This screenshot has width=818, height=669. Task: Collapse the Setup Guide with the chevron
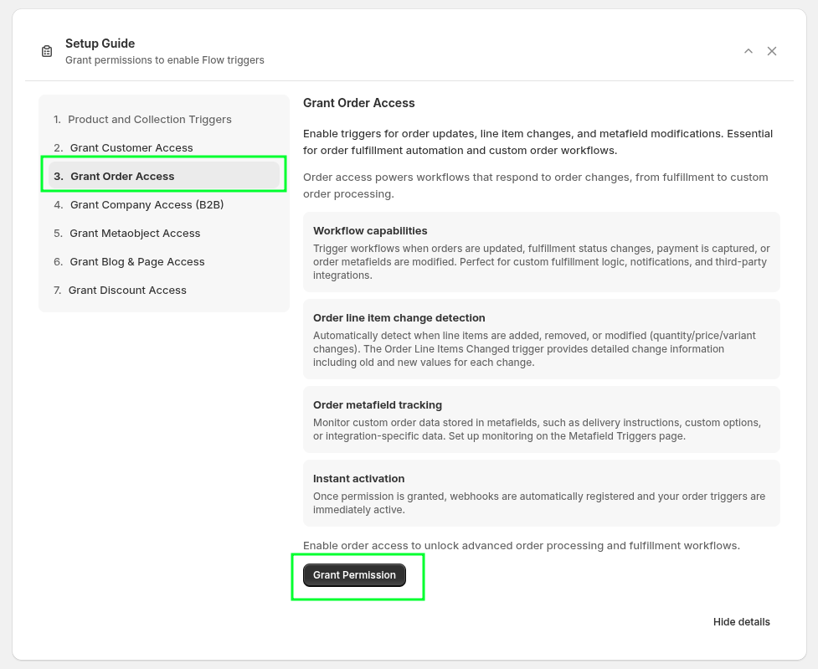[x=749, y=51]
